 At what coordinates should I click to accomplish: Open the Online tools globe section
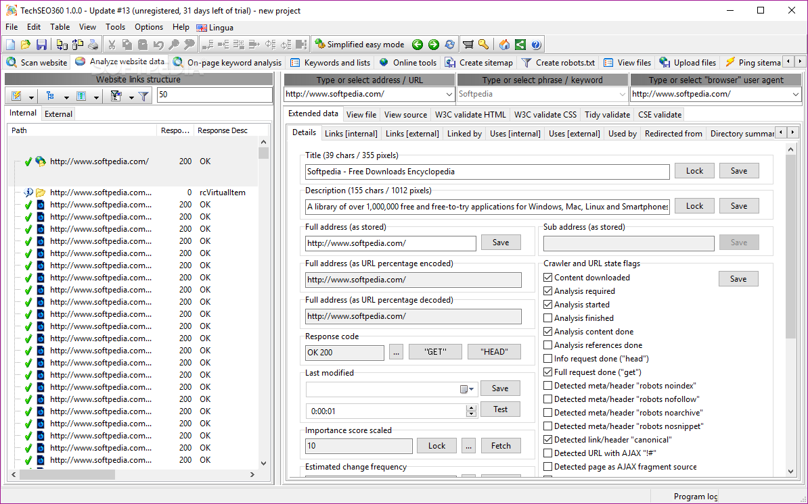tap(407, 62)
